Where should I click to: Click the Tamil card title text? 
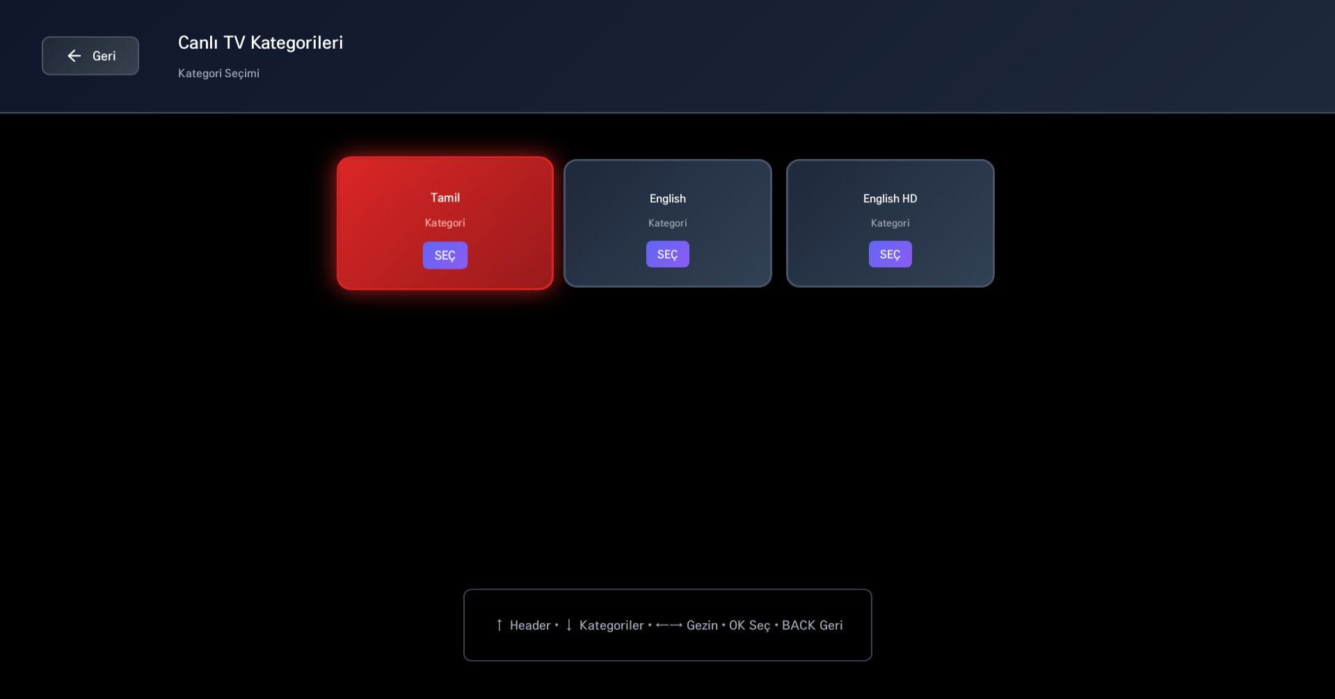[445, 197]
